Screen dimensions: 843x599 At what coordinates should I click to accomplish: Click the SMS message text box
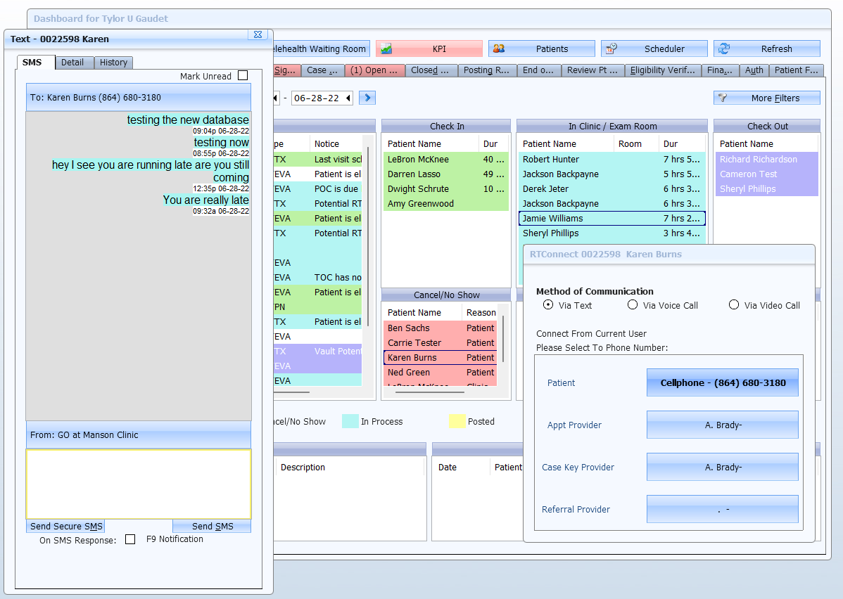tap(139, 484)
